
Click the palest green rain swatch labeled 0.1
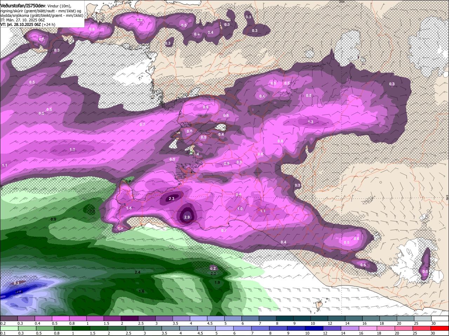point(9,329)
